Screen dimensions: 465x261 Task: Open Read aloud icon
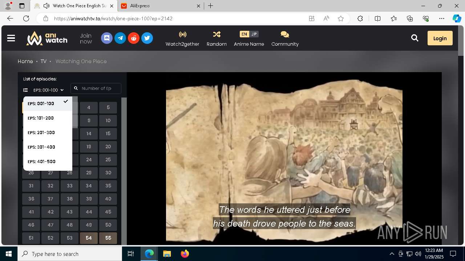click(x=326, y=18)
